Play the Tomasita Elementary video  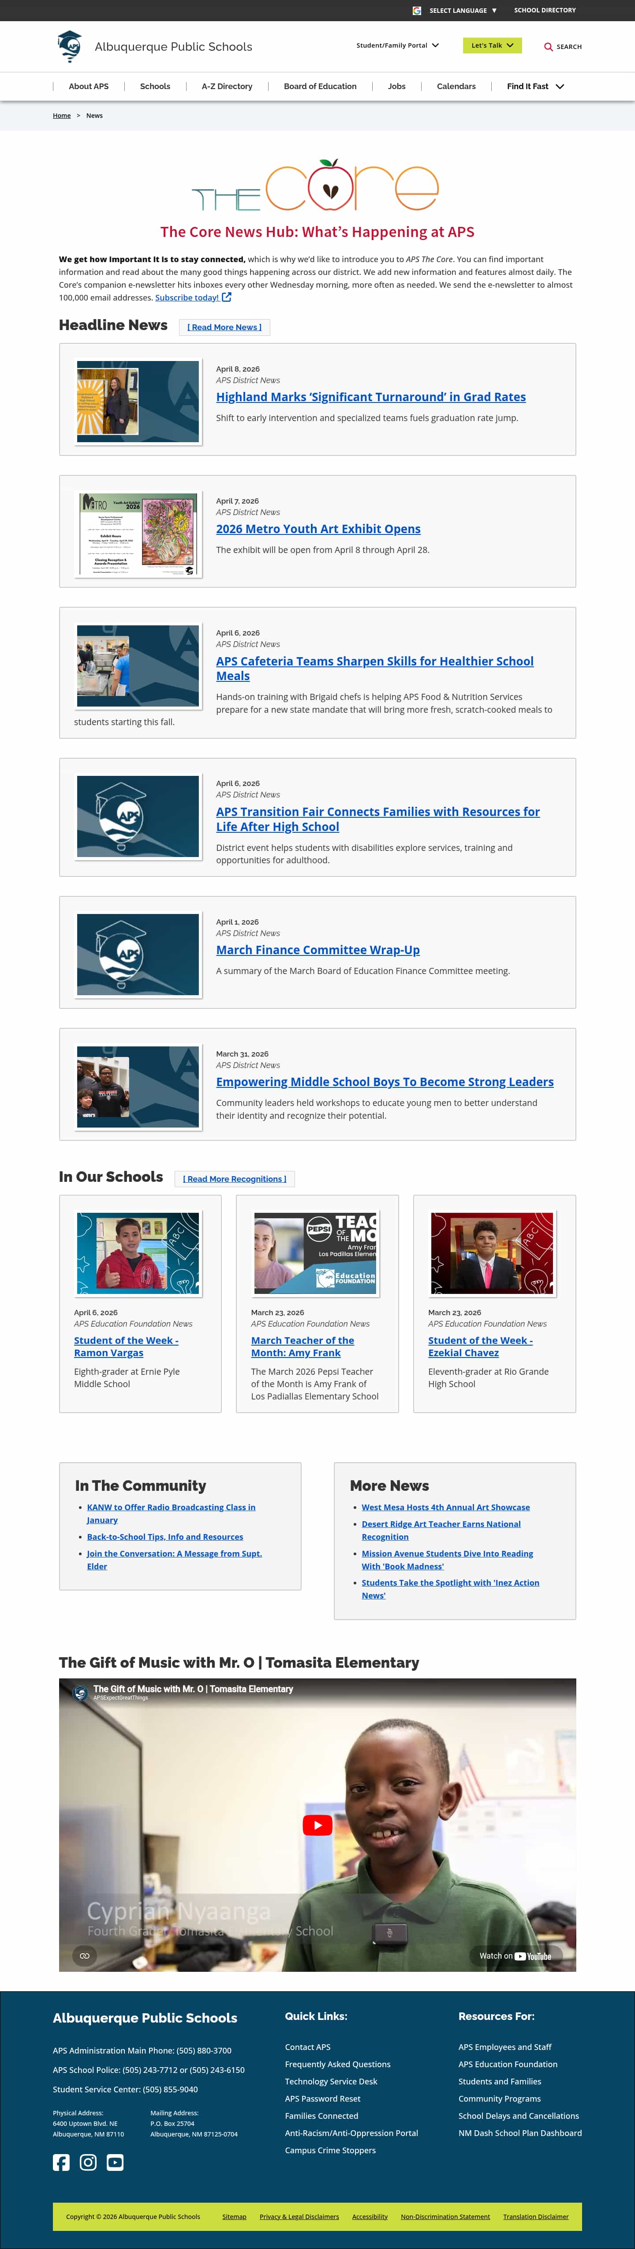click(317, 1825)
